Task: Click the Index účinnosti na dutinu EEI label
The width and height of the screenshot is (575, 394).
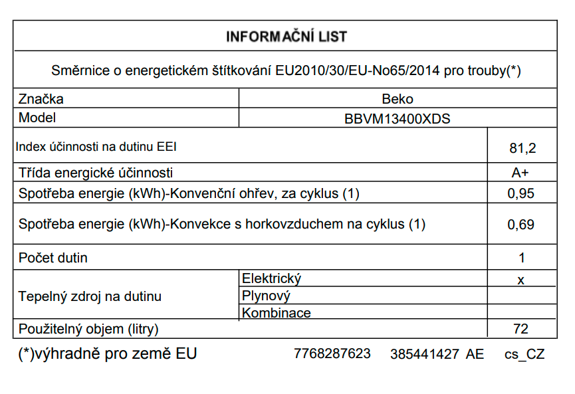Action: pos(96,146)
